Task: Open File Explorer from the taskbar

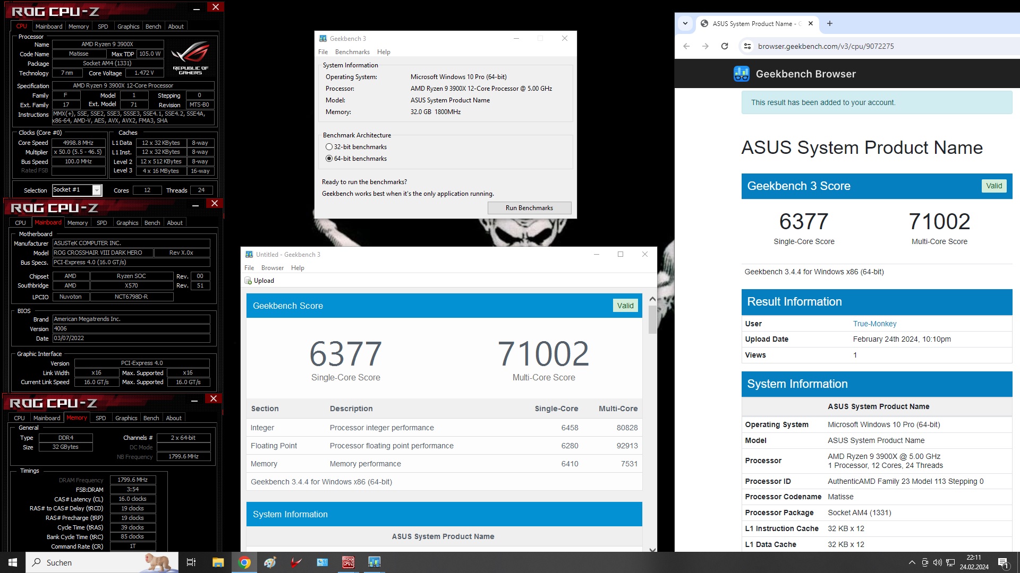Action: (218, 562)
